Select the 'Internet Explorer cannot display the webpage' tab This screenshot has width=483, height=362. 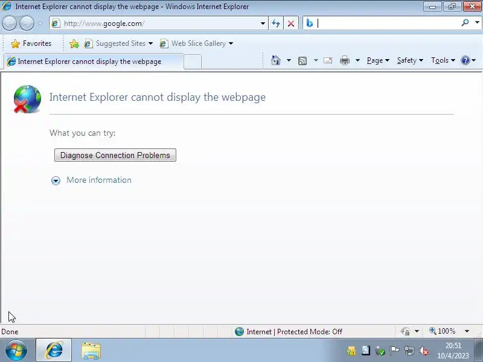click(x=94, y=62)
